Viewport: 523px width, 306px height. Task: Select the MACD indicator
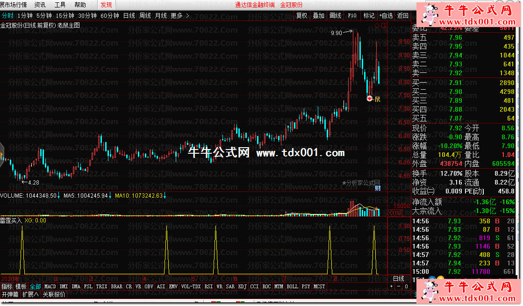tap(50, 286)
